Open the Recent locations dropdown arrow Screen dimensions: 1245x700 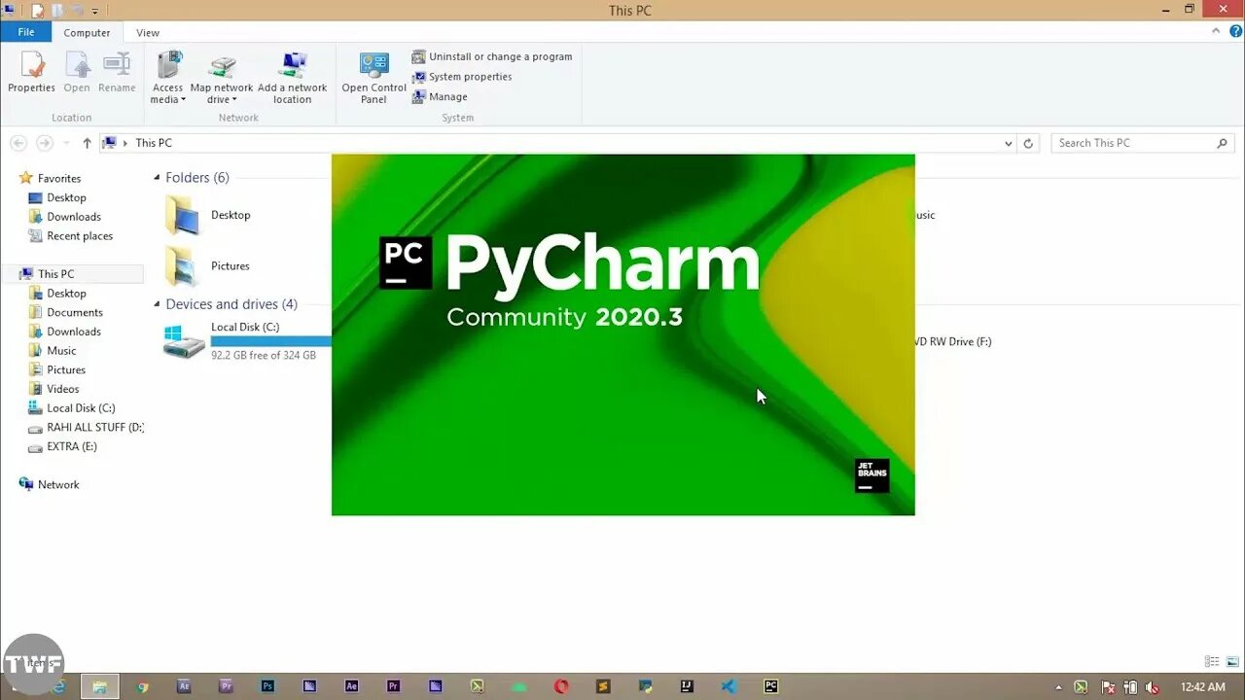pos(66,143)
